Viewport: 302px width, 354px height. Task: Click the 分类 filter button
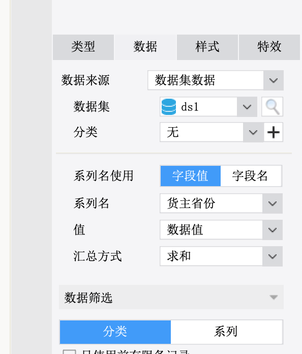click(x=115, y=332)
